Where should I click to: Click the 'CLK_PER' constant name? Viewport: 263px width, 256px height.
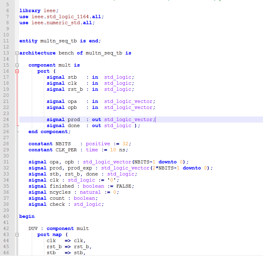pos(66,150)
